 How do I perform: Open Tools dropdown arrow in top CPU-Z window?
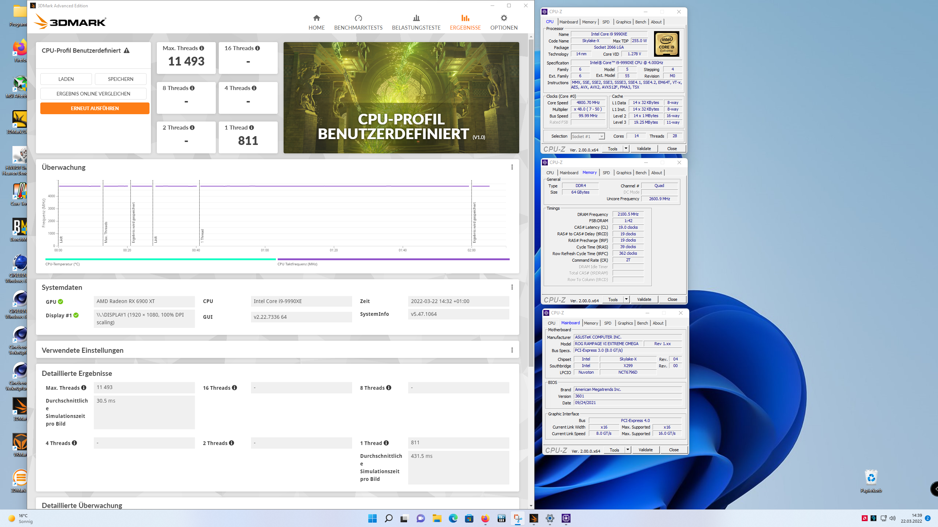click(x=626, y=149)
